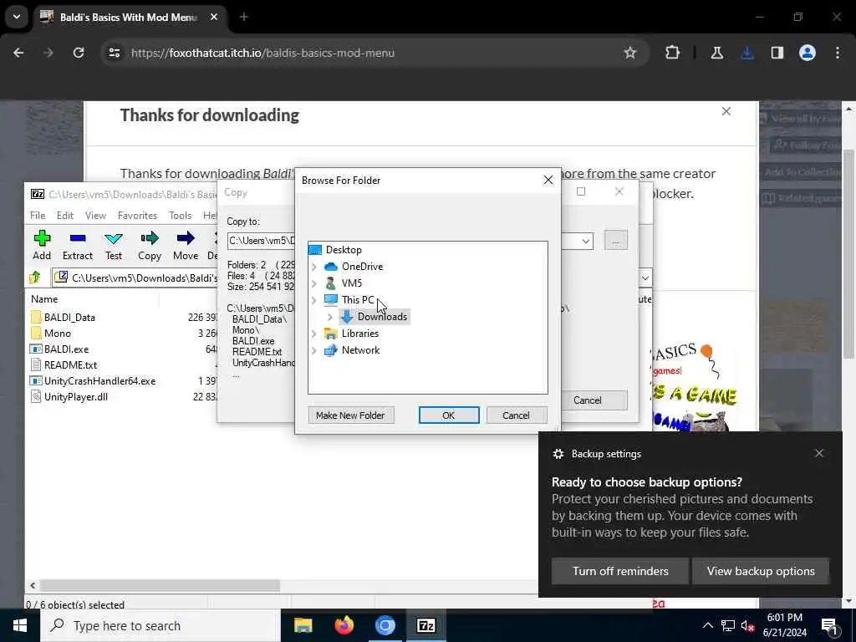This screenshot has height=642, width=856.
Task: Click the browser address bar URL
Action: click(x=262, y=53)
